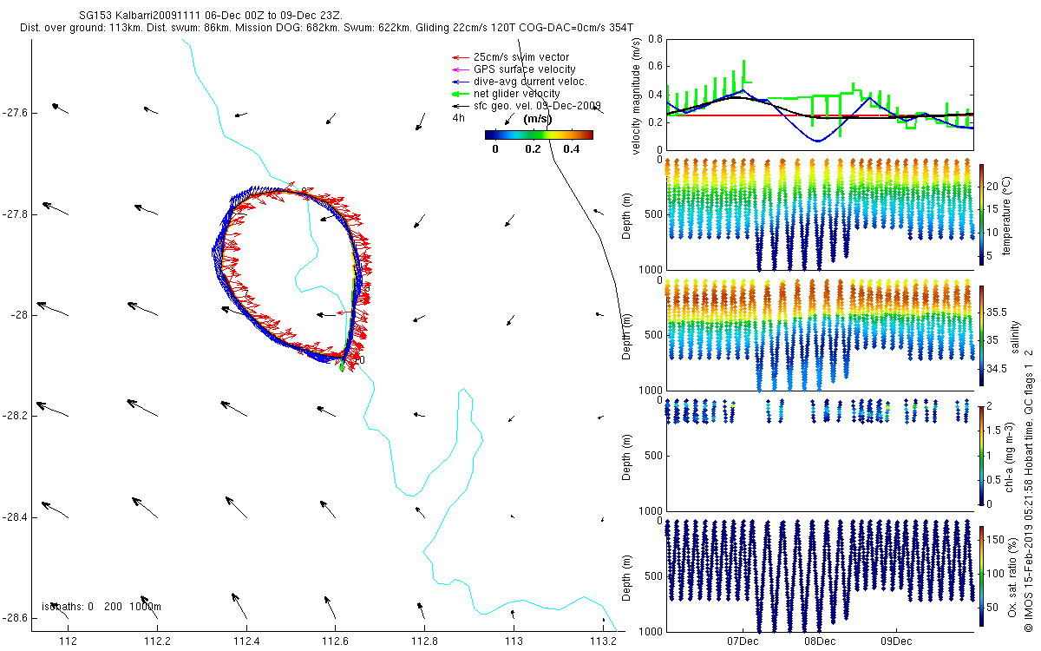
Task: Click the 0.6 velocity magnitude tick
Action: coord(656,67)
